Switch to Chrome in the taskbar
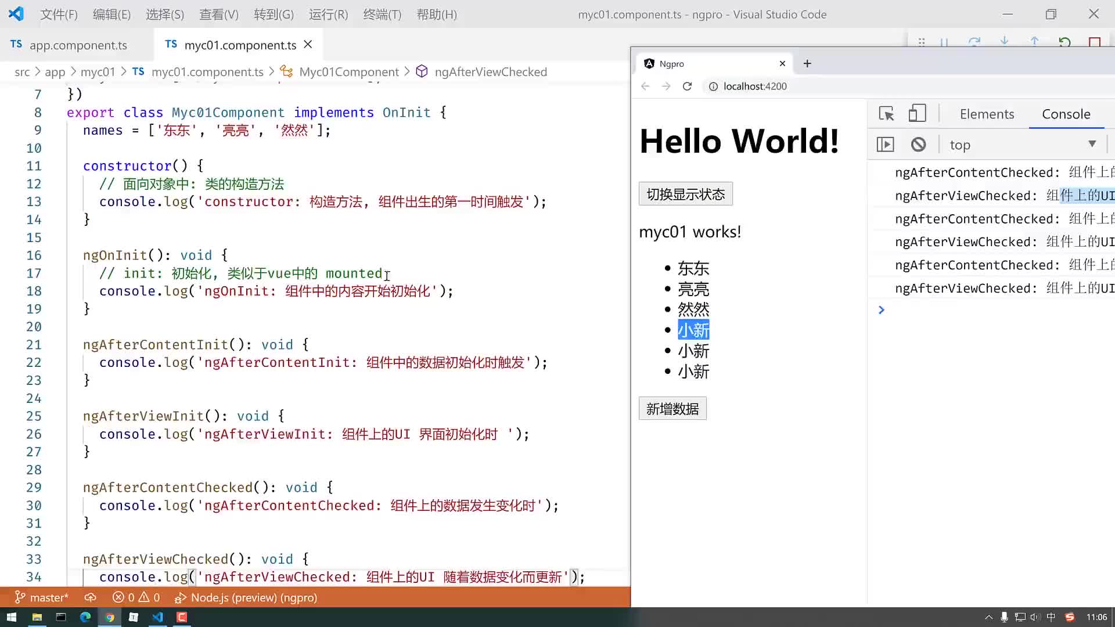 (x=109, y=617)
